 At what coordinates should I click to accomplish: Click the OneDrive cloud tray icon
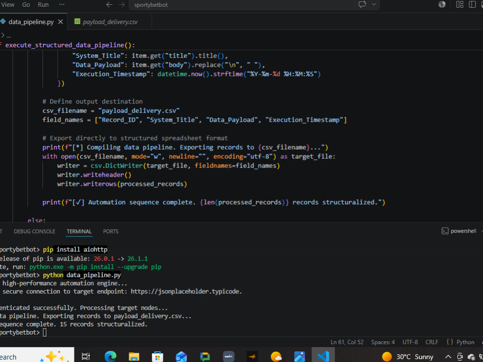[471, 357]
